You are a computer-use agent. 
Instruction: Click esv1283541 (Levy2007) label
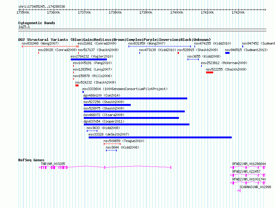click(92, 69)
